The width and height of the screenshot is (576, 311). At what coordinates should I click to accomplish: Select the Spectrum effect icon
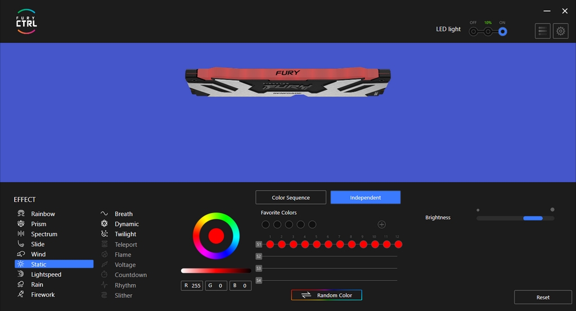[21, 234]
